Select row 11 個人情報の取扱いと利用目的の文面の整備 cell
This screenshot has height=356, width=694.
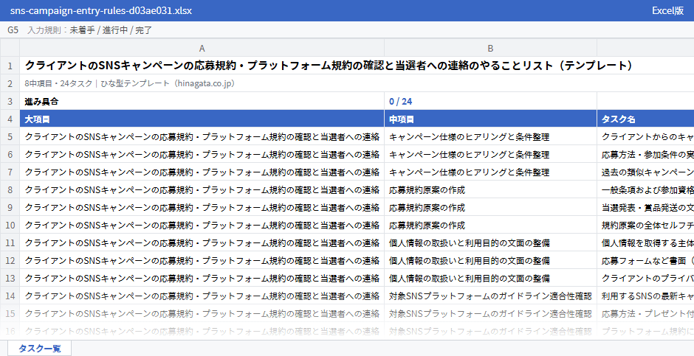pos(490,242)
